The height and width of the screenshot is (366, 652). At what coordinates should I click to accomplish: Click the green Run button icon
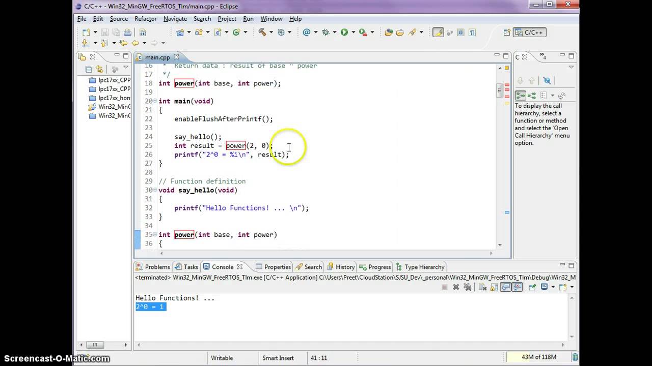click(x=344, y=32)
